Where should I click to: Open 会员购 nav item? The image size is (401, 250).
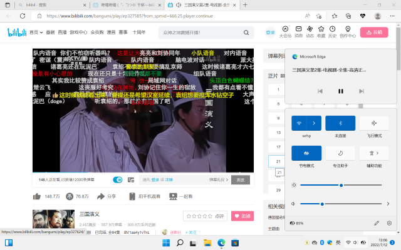pyautogui.click(x=97, y=32)
